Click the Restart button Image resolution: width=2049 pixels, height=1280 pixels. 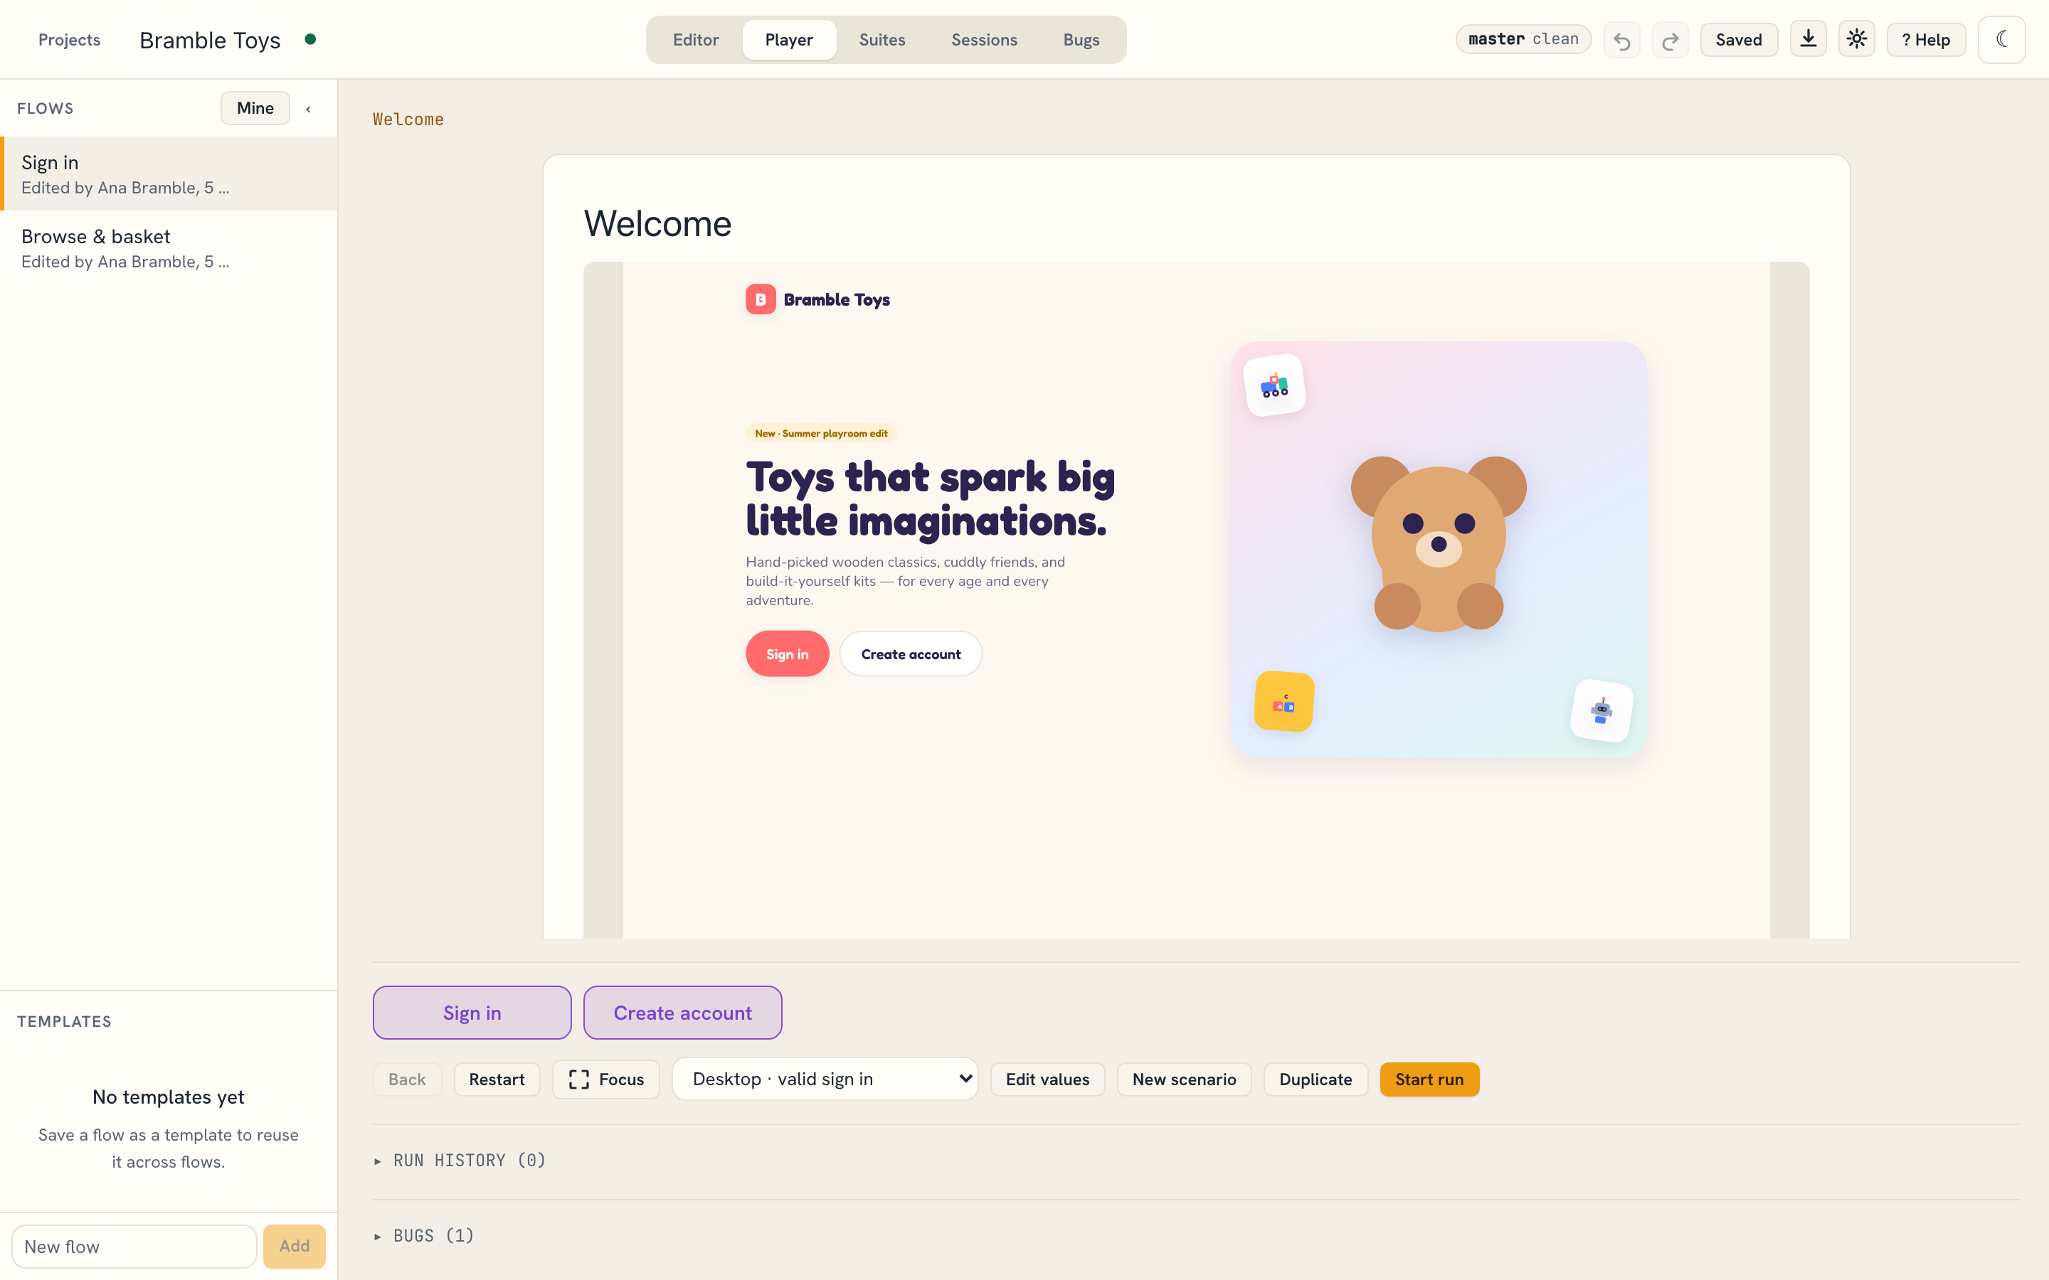(497, 1079)
